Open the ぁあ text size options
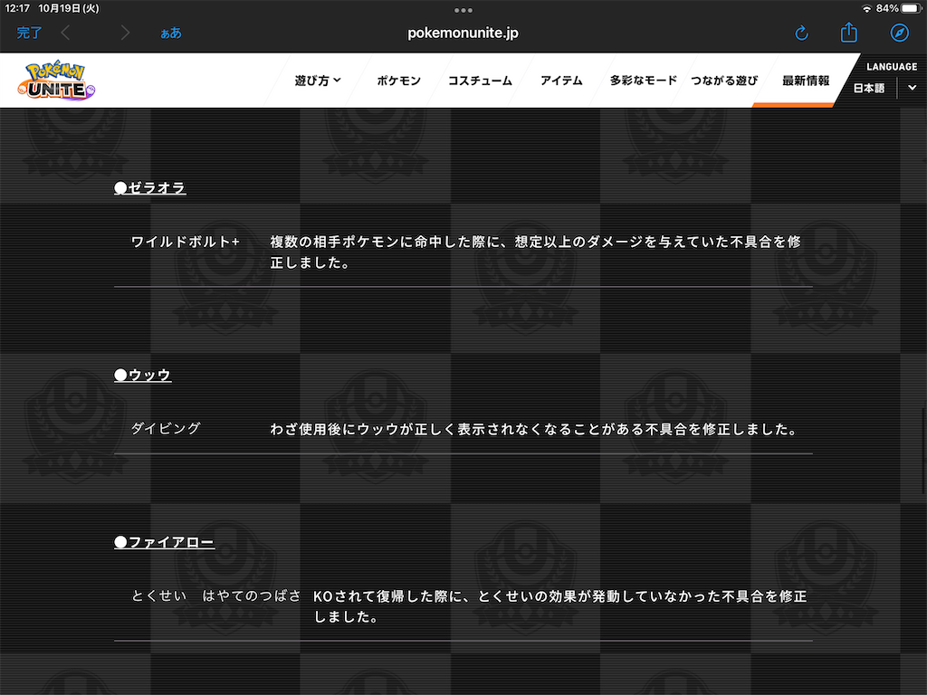The image size is (927, 695). [171, 33]
